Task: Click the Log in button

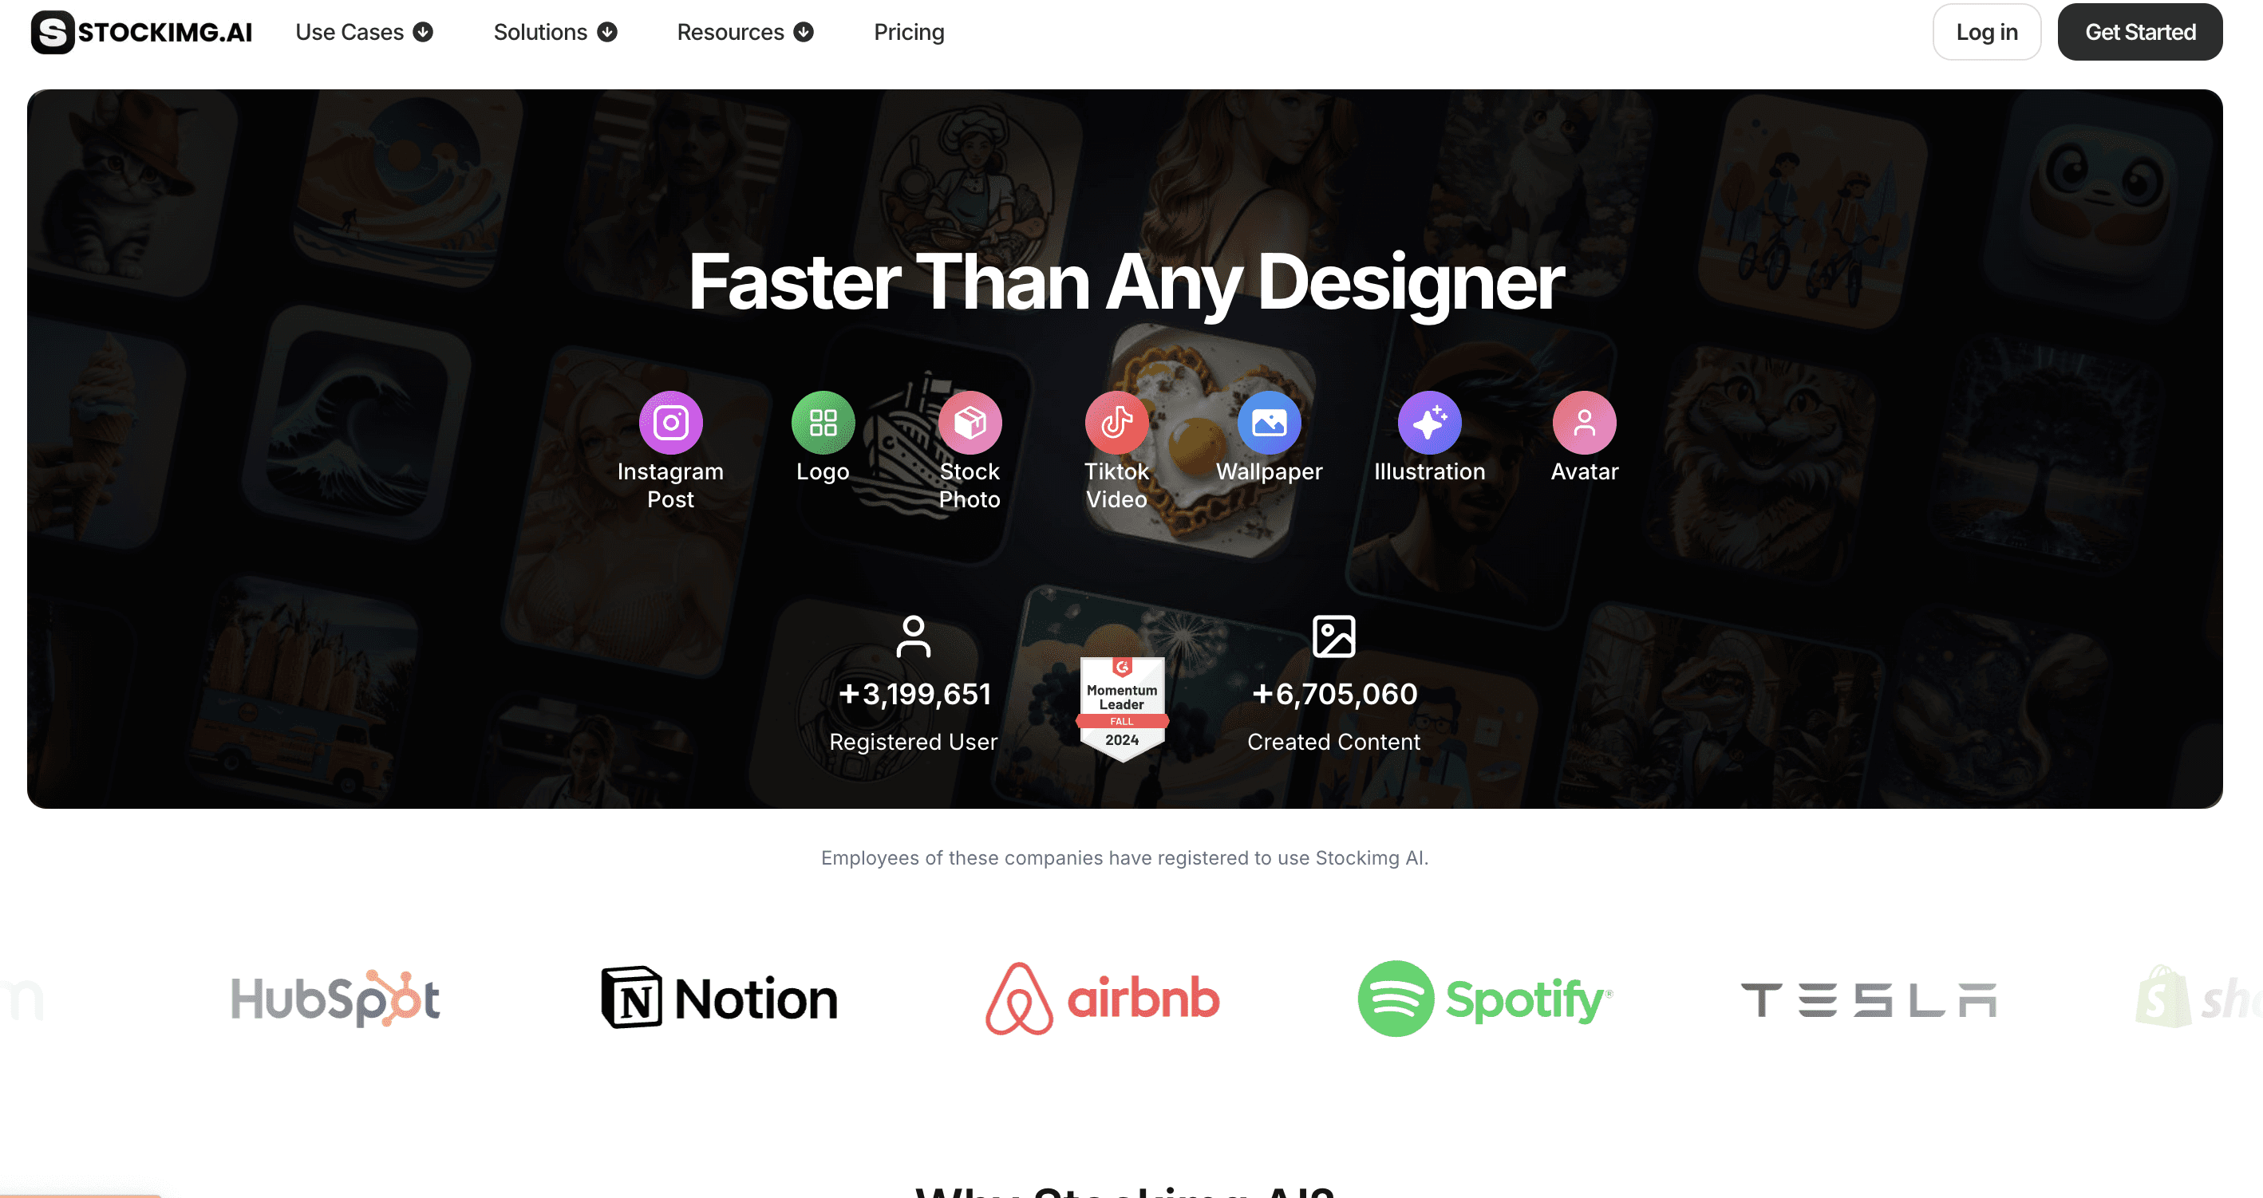Action: coord(1986,33)
